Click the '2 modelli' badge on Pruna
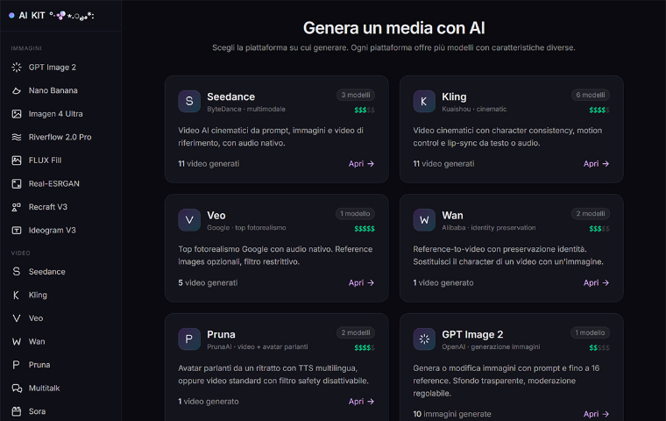 point(356,332)
